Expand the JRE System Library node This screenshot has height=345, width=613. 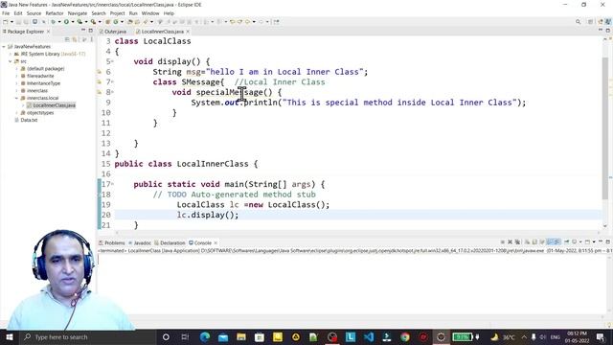pyautogui.click(x=11, y=54)
